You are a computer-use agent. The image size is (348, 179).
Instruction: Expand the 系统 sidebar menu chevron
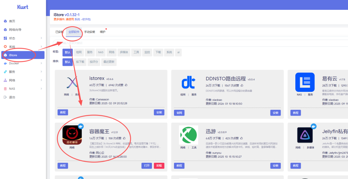click(x=41, y=47)
